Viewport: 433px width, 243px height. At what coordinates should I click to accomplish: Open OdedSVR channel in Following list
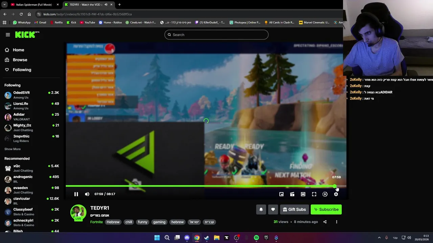pos(32,95)
